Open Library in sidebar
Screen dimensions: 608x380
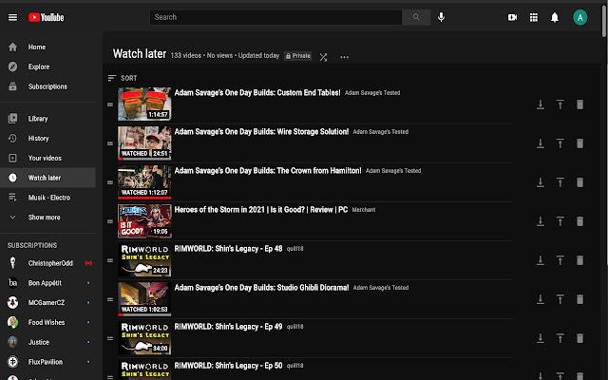47,119
